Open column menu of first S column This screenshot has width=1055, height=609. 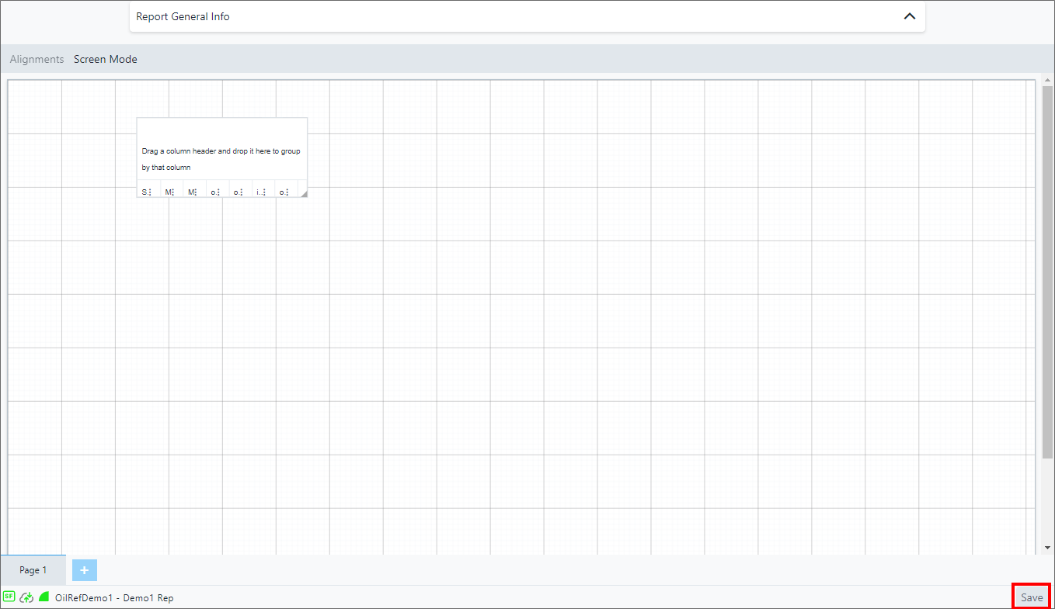pos(149,192)
